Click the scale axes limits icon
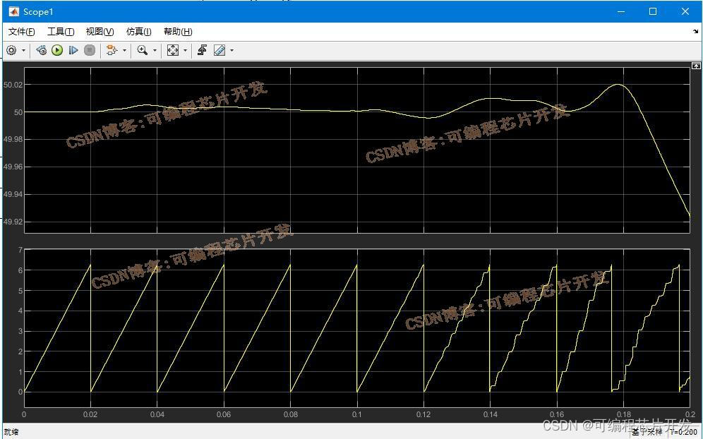The image size is (703, 439). point(173,51)
